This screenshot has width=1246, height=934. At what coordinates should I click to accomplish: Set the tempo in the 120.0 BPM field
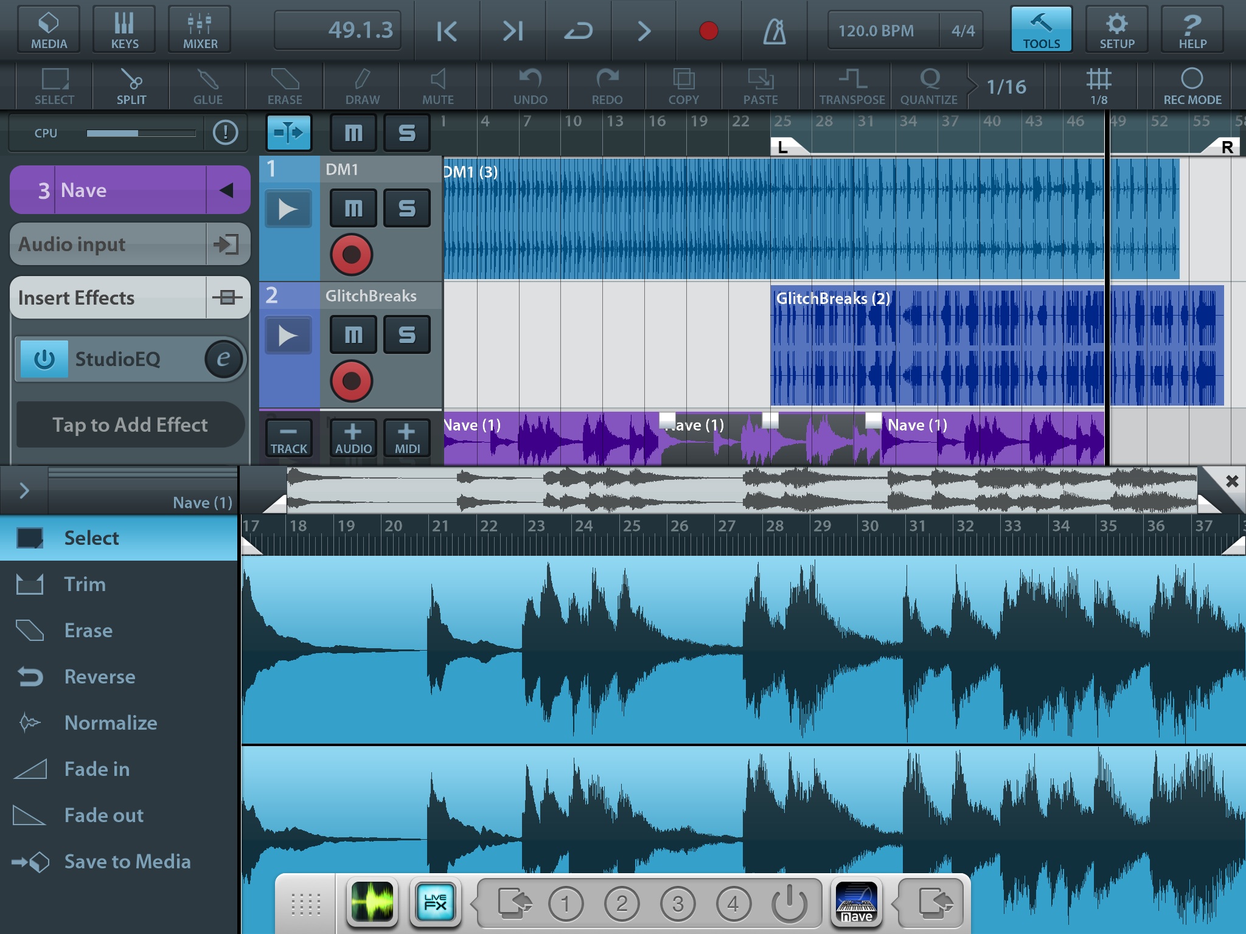click(882, 30)
